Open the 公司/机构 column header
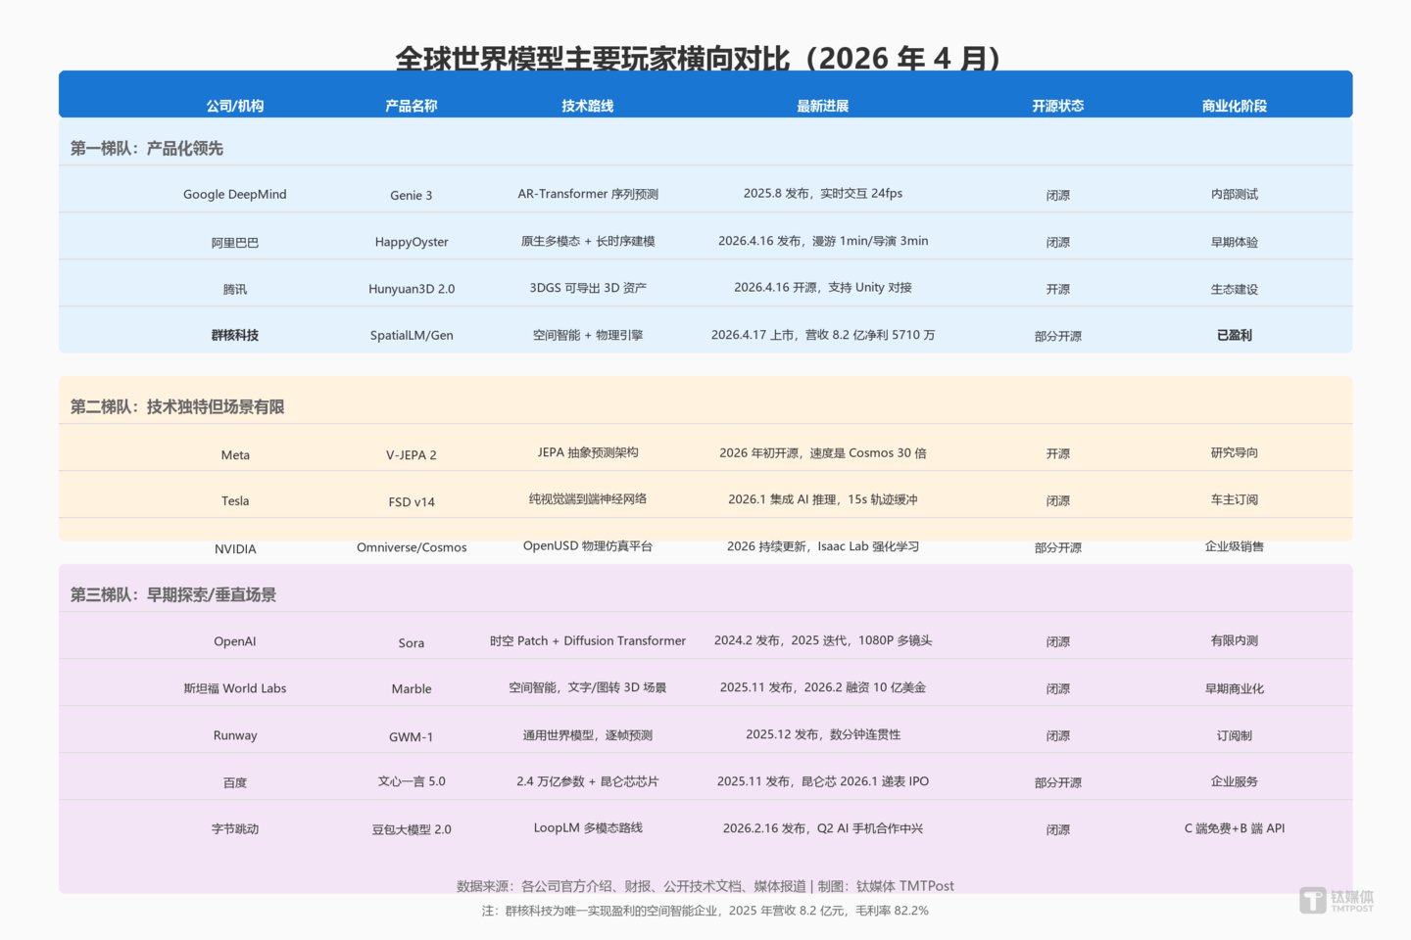The image size is (1411, 940). tap(235, 105)
